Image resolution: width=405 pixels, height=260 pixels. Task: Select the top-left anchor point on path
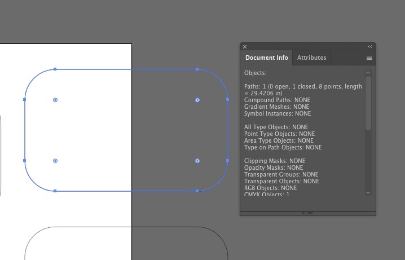point(55,69)
